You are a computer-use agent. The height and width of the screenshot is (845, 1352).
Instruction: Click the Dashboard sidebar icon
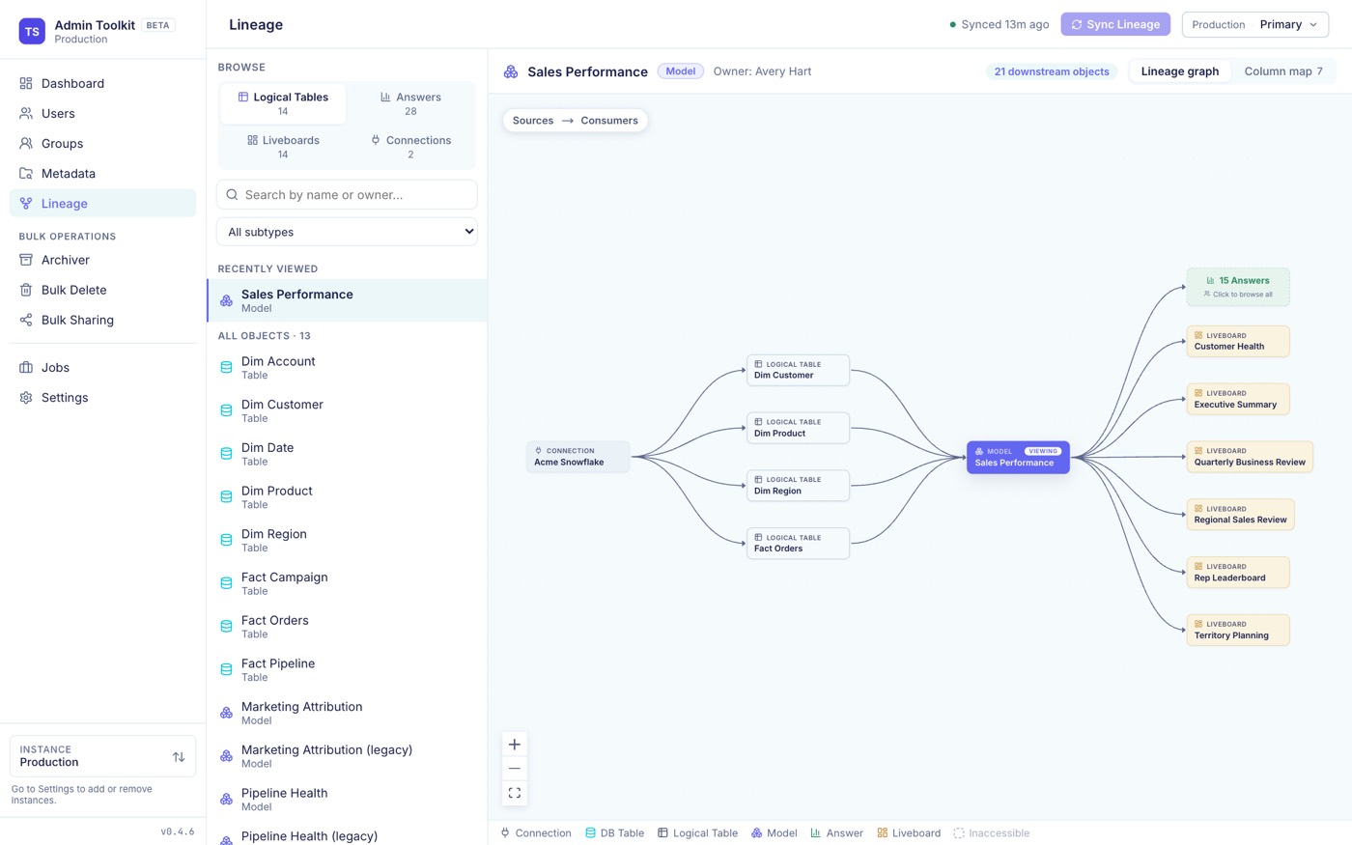(26, 83)
